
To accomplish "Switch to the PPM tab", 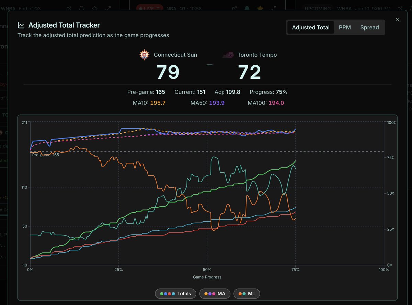I will 345,28.
